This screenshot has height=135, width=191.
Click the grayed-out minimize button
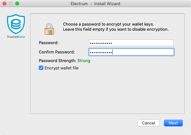[11, 4]
